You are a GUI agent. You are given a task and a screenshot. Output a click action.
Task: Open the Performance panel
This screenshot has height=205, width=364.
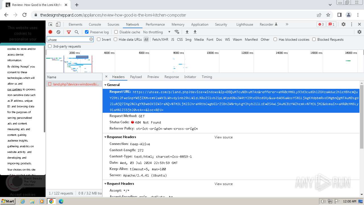point(155,24)
